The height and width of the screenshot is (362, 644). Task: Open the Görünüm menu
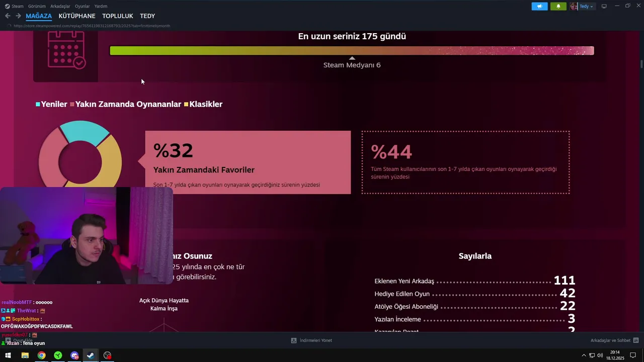pyautogui.click(x=37, y=6)
